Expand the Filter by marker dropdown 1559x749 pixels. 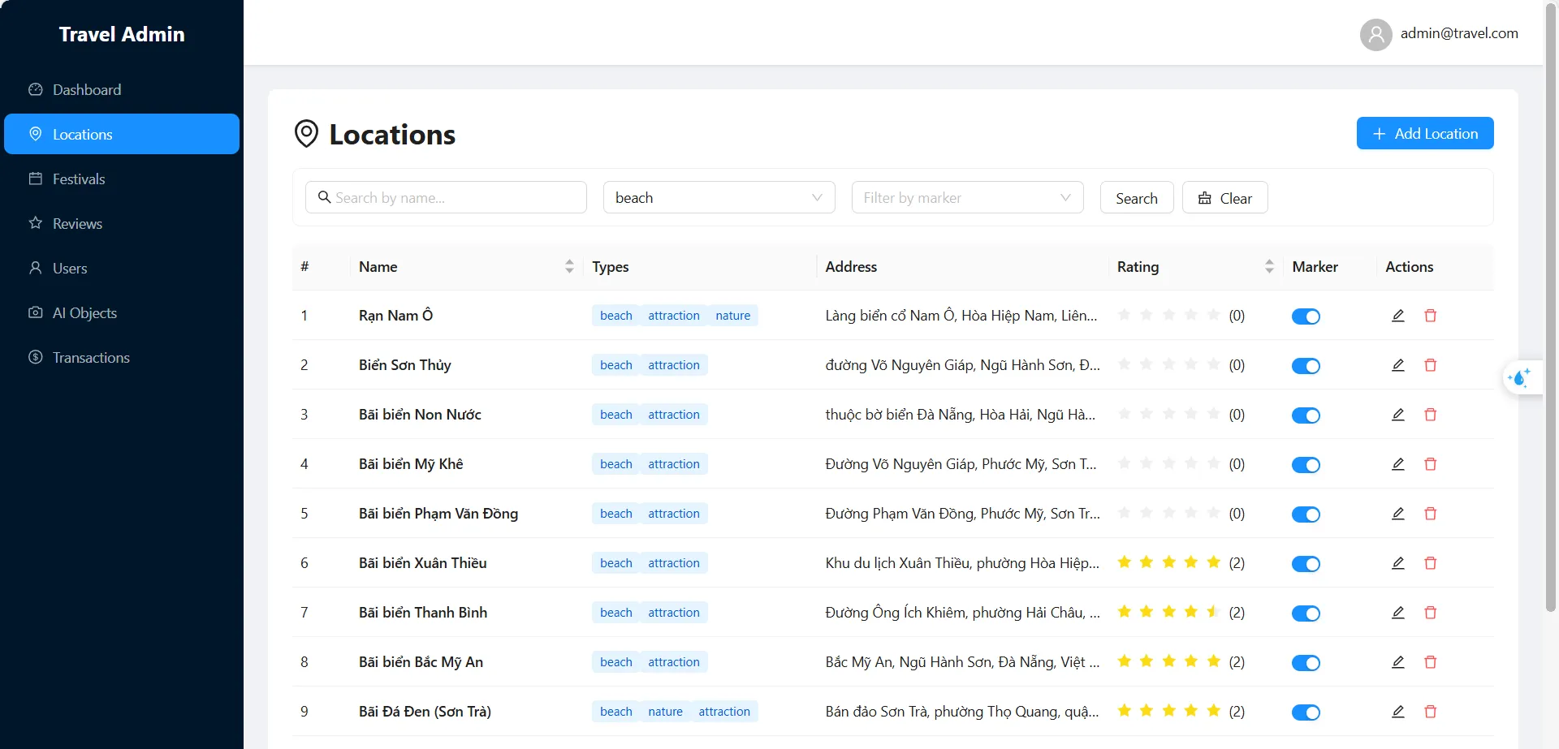967,197
